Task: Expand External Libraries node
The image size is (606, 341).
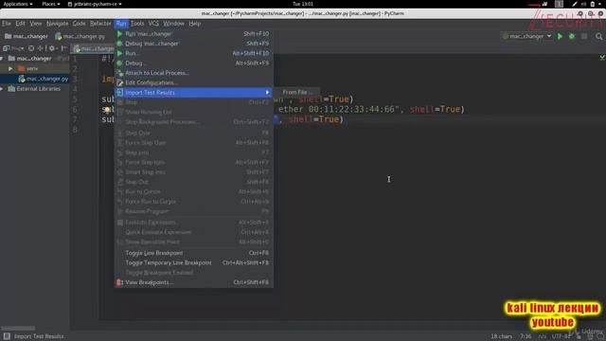Action: (2, 89)
